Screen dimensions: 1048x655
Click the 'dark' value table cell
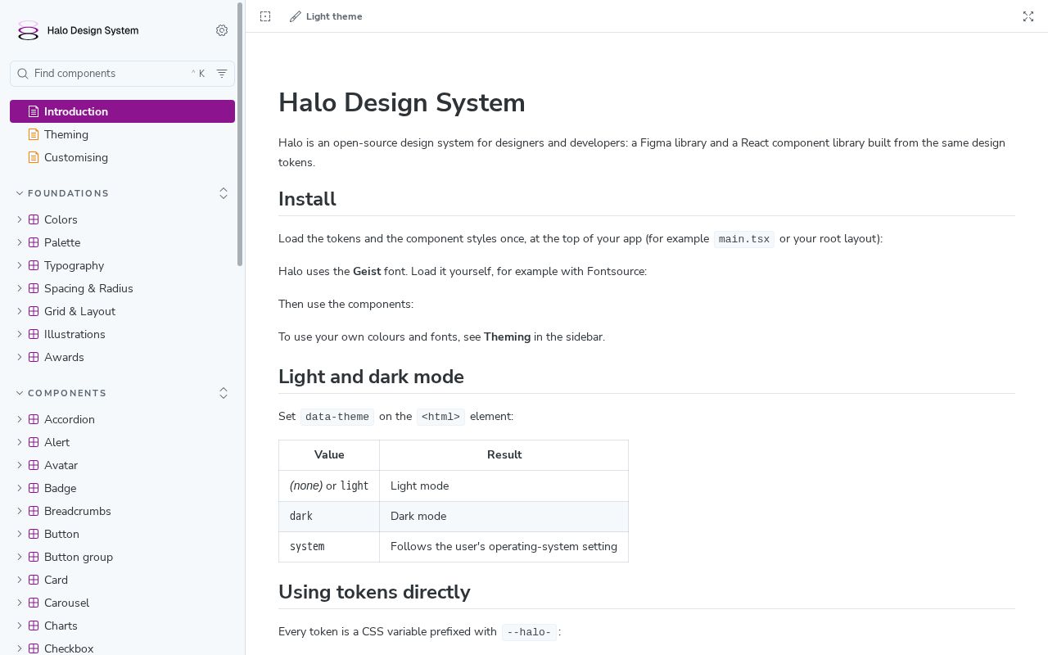coord(329,517)
